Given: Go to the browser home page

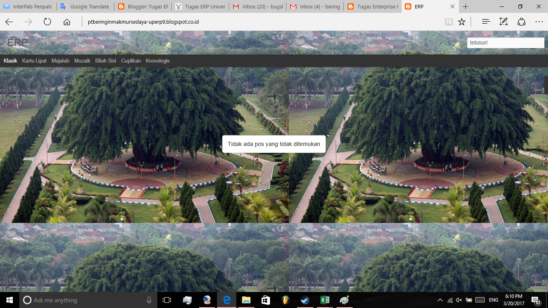Looking at the screenshot, I should point(67,22).
